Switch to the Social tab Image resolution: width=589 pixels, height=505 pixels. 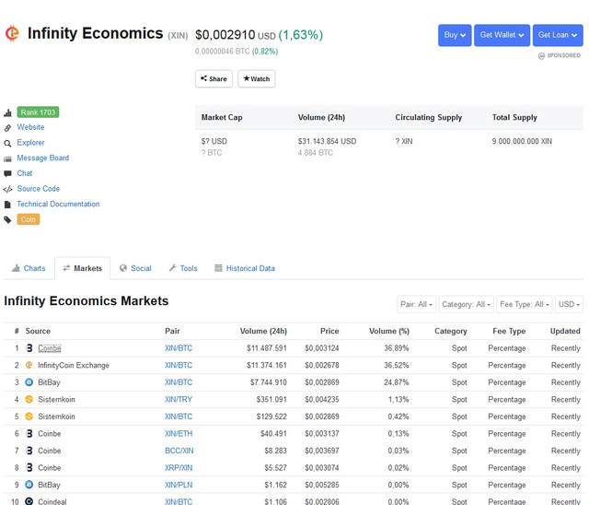click(135, 268)
